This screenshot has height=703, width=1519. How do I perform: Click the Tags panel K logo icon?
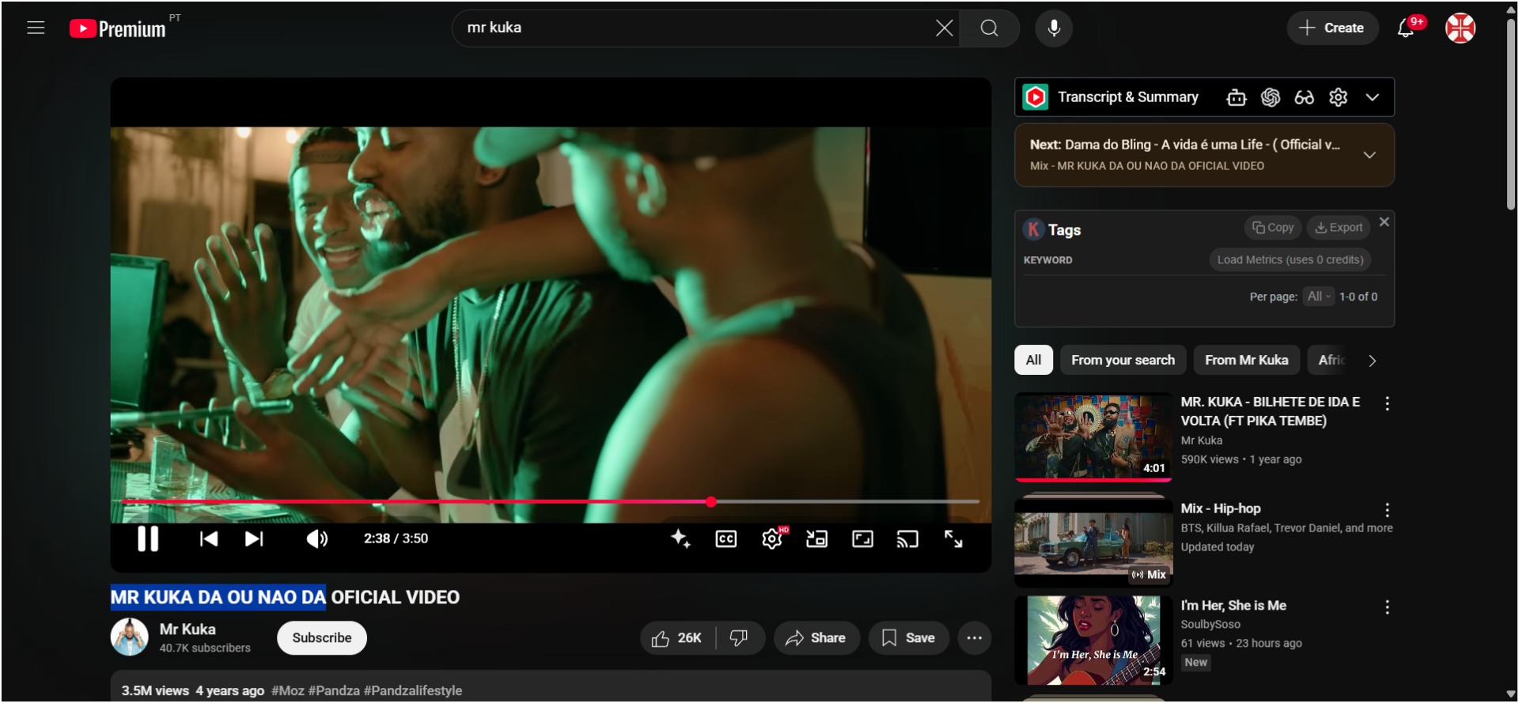click(x=1033, y=230)
